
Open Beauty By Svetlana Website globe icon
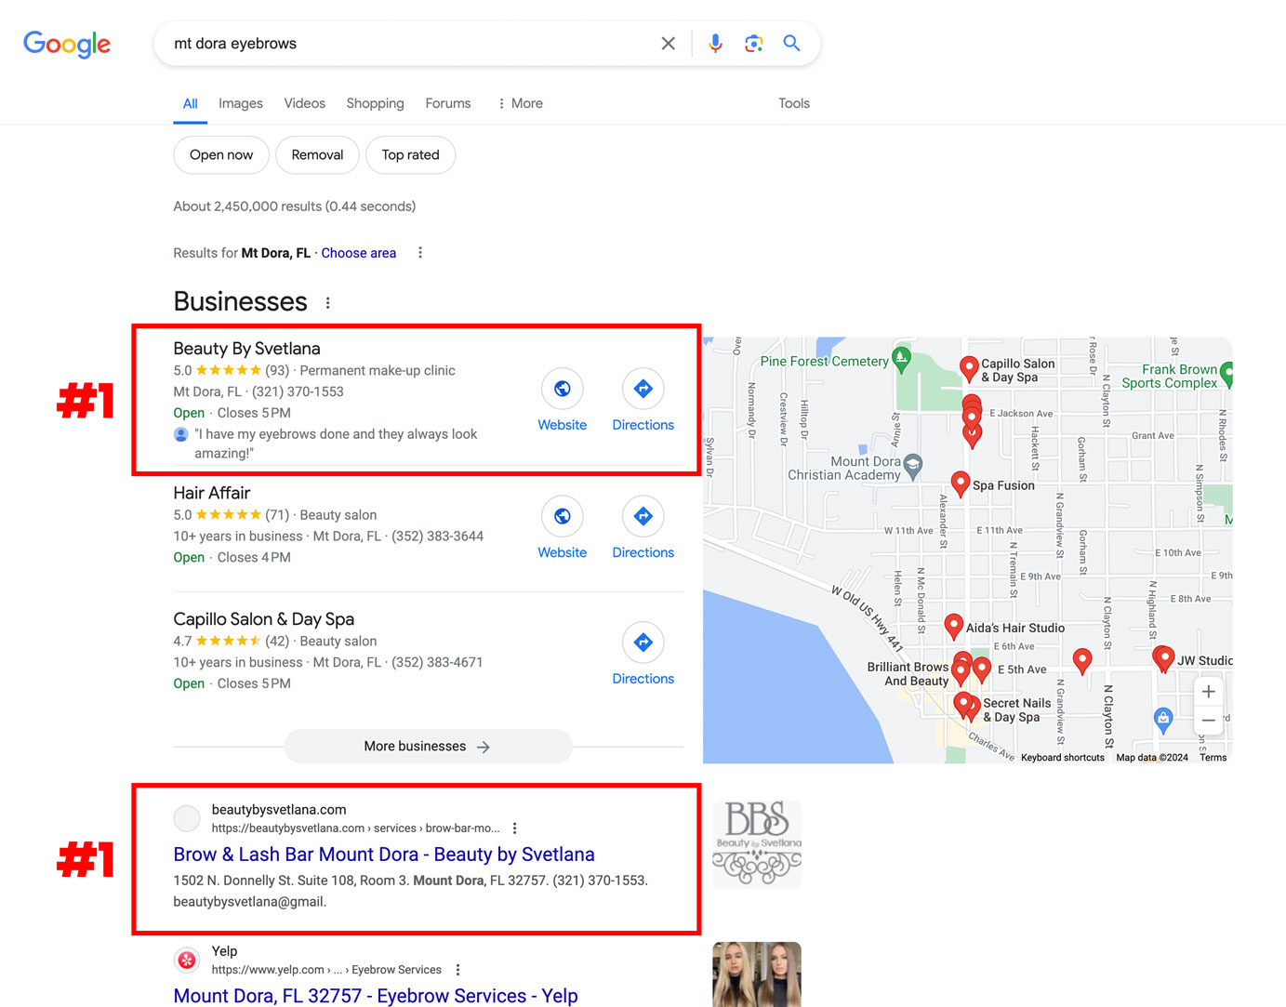[563, 389]
